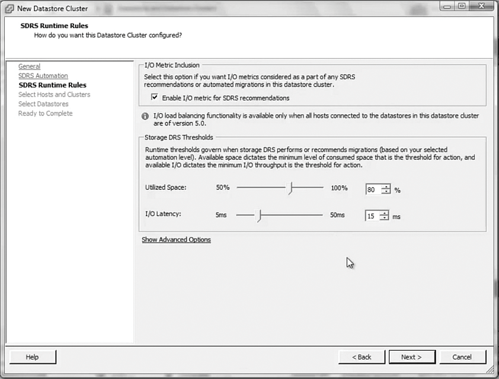Select the General step in the sidebar
This screenshot has height=379, width=499.
pyautogui.click(x=29, y=66)
